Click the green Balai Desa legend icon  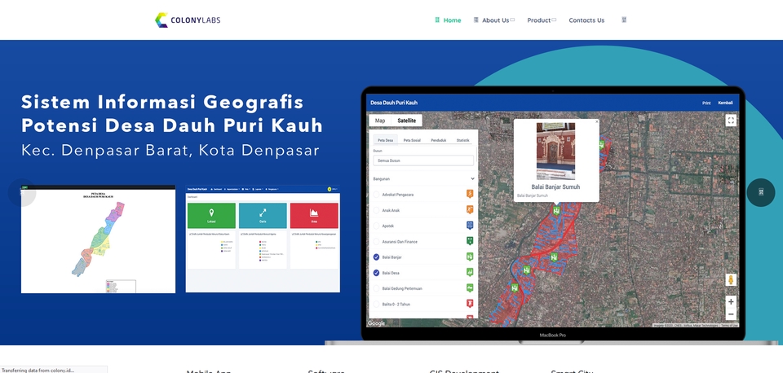point(470,272)
